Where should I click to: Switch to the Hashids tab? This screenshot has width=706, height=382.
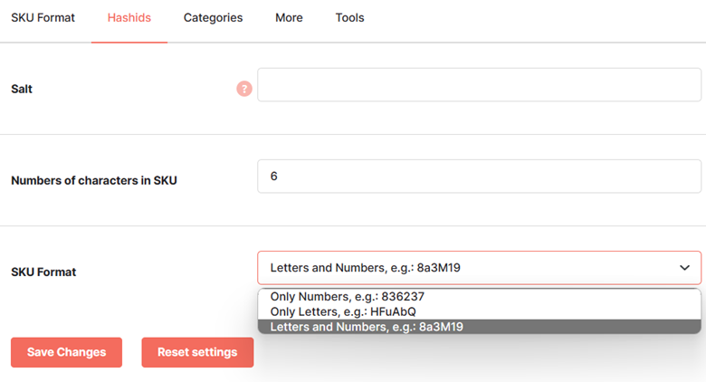tap(129, 17)
